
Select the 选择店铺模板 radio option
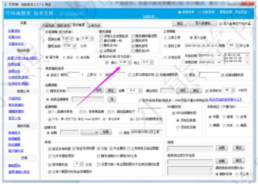point(47,100)
